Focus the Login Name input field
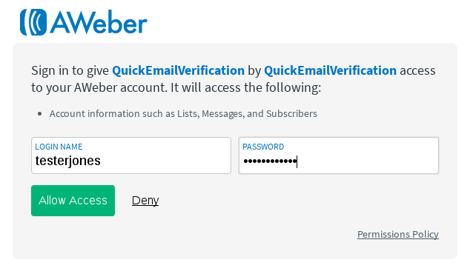The height and width of the screenshot is (274, 473). 131,156
